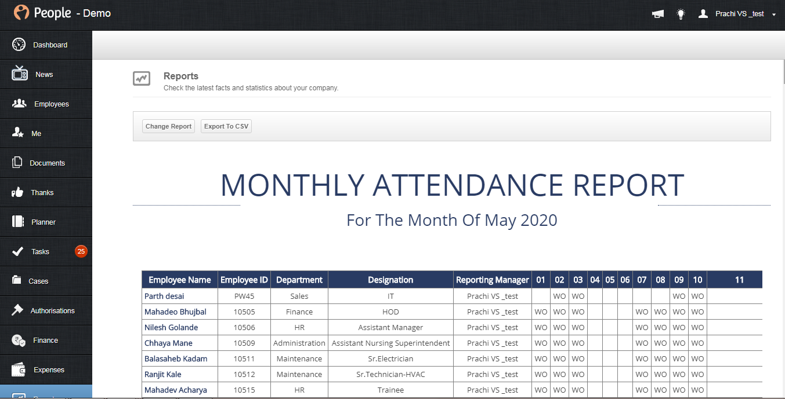Select Documents from sidebar
Screen dimensions: 785x399
click(46, 163)
